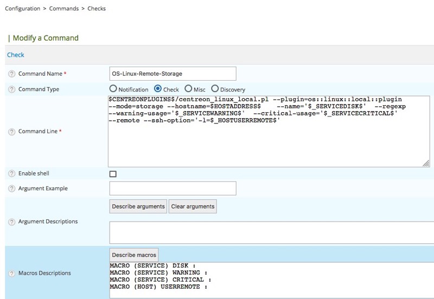Click help icon beside Enable shell
Viewport: 434px width, 299px height.
click(x=11, y=174)
